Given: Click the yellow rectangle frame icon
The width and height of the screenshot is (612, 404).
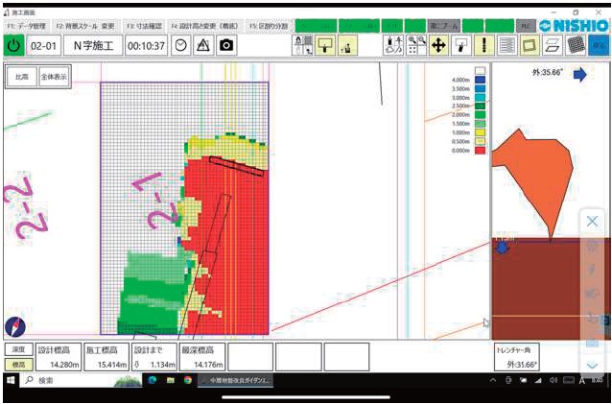Looking at the screenshot, I should click(x=530, y=45).
